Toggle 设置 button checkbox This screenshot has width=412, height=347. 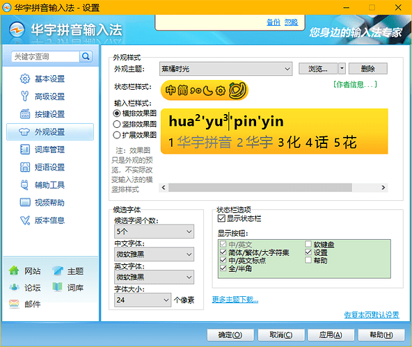[308, 252]
